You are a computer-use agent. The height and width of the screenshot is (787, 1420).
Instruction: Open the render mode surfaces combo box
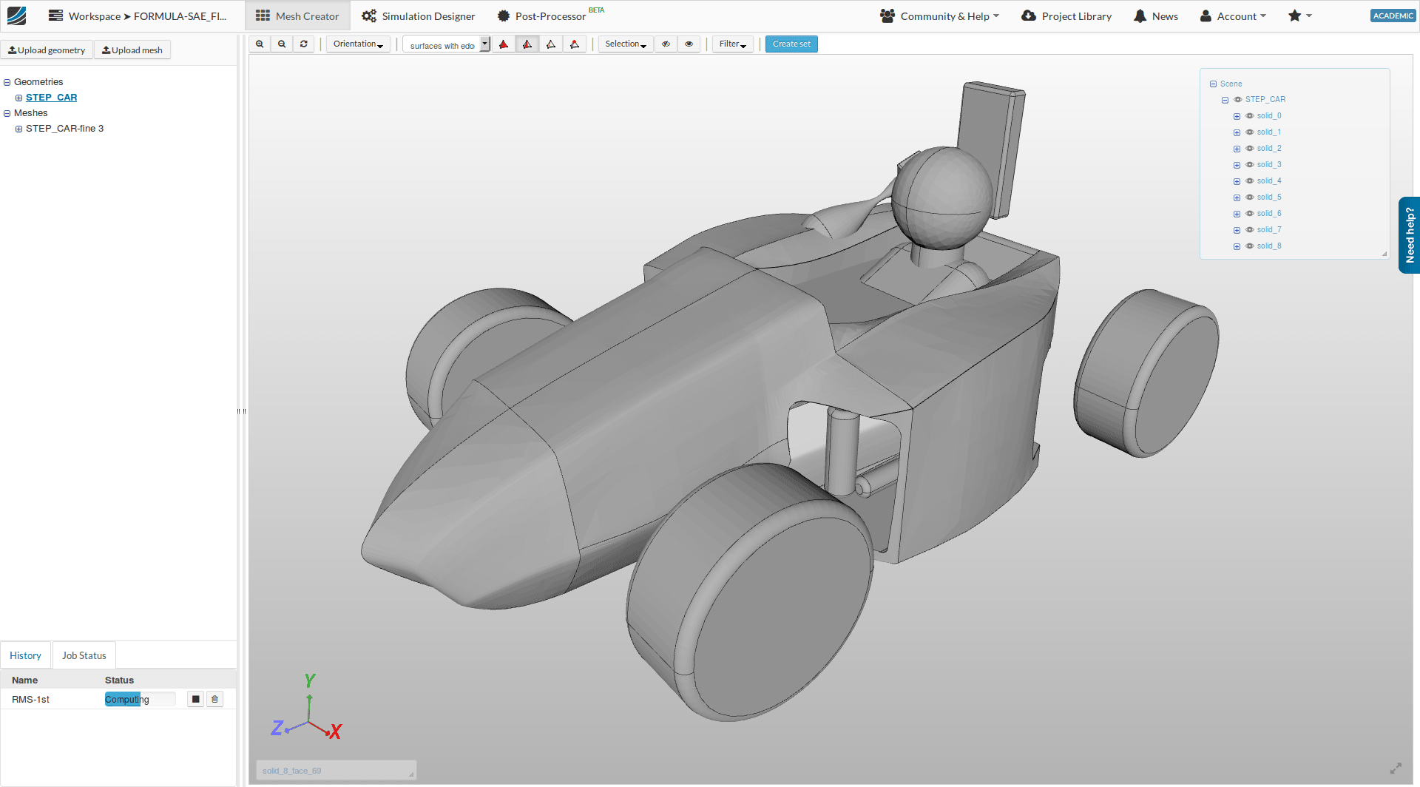(x=446, y=45)
